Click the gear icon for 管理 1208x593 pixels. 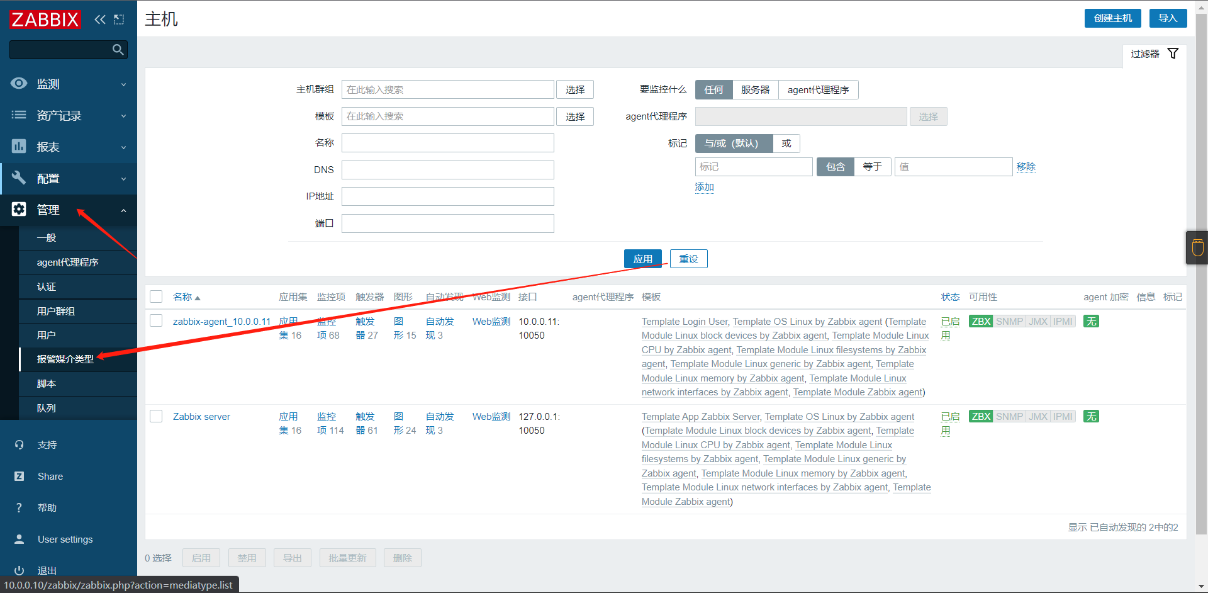(19, 209)
